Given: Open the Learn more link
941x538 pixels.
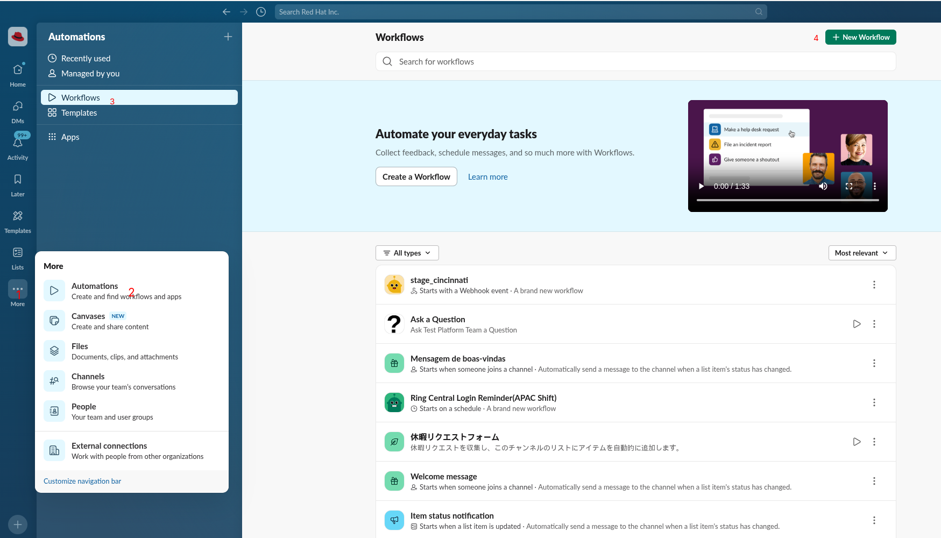Looking at the screenshot, I should pos(488,176).
